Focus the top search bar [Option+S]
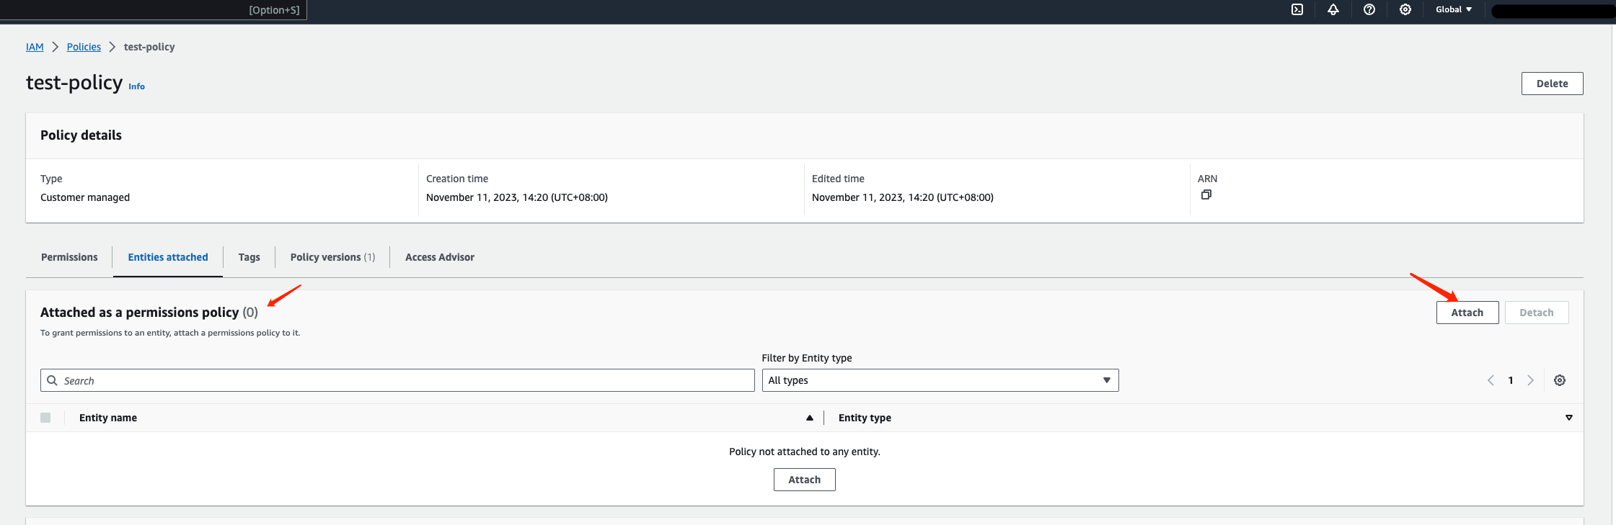The width and height of the screenshot is (1616, 525). pyautogui.click(x=153, y=9)
